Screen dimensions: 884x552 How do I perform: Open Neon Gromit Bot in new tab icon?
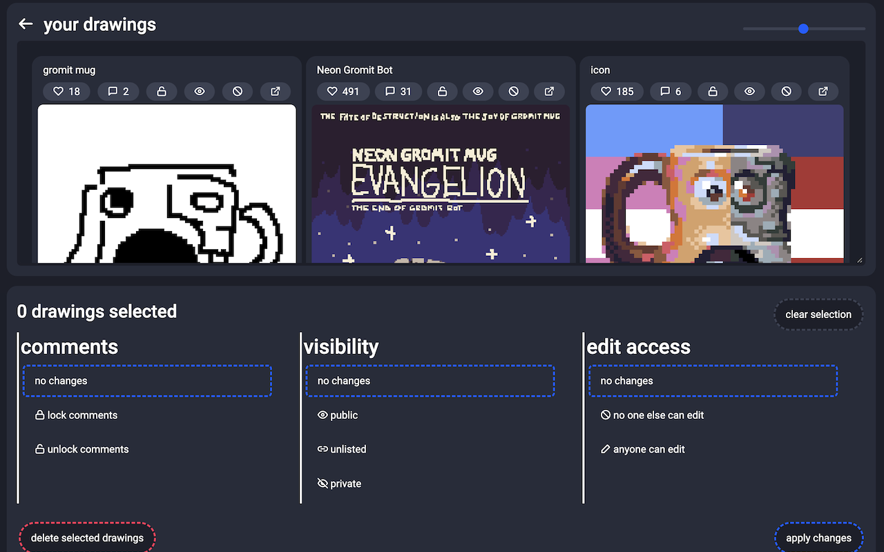point(550,91)
